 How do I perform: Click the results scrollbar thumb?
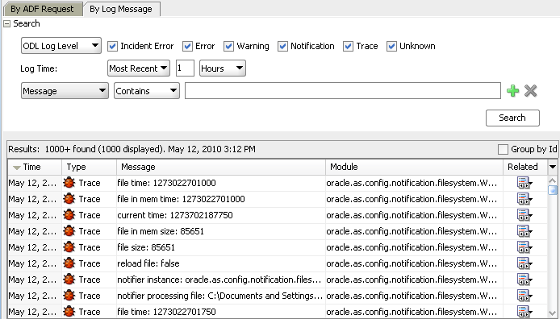[x=553, y=190]
